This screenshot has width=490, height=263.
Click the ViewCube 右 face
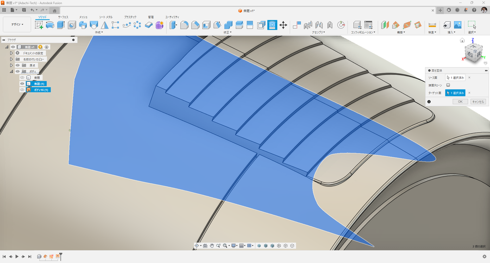[470, 54]
